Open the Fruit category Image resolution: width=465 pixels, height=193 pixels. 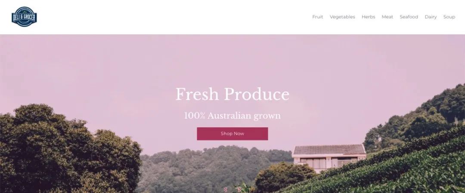318,17
